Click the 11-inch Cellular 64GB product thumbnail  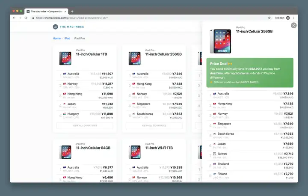coord(65,152)
